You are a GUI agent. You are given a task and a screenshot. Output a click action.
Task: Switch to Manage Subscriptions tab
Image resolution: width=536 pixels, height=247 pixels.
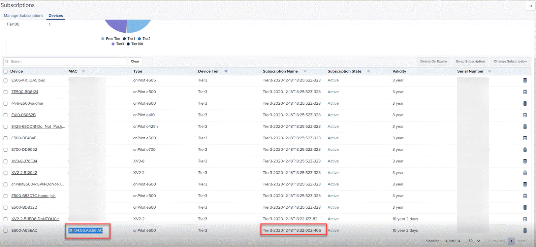click(24, 15)
